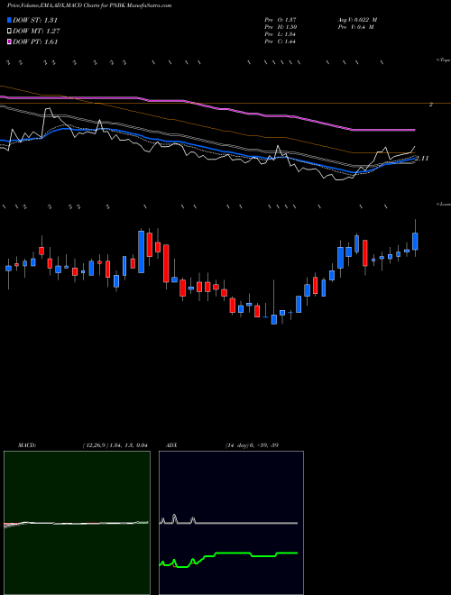Click the '1.11' price label on EMA chart
Viewport: 451px width, 595px height.
tap(422, 159)
